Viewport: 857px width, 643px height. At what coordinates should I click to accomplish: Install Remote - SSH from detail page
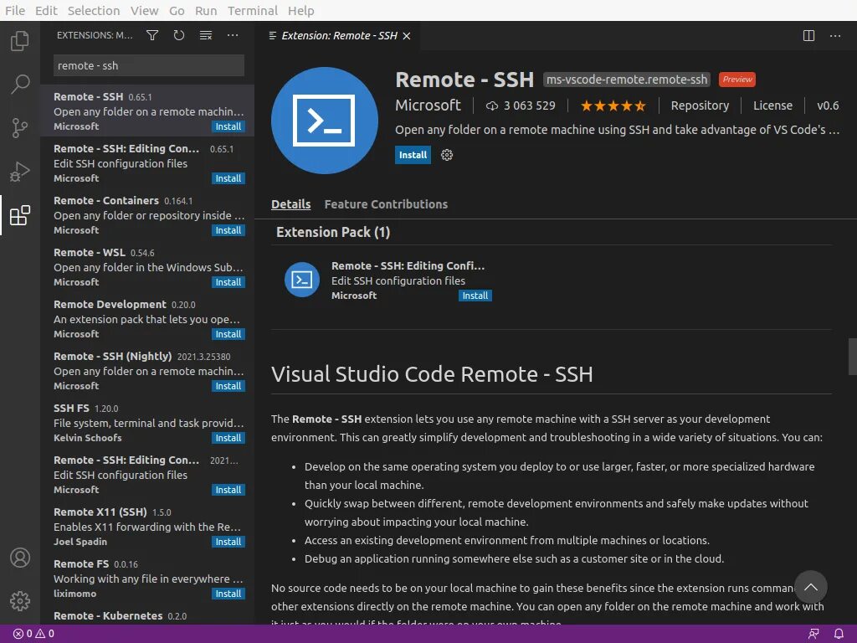point(413,155)
